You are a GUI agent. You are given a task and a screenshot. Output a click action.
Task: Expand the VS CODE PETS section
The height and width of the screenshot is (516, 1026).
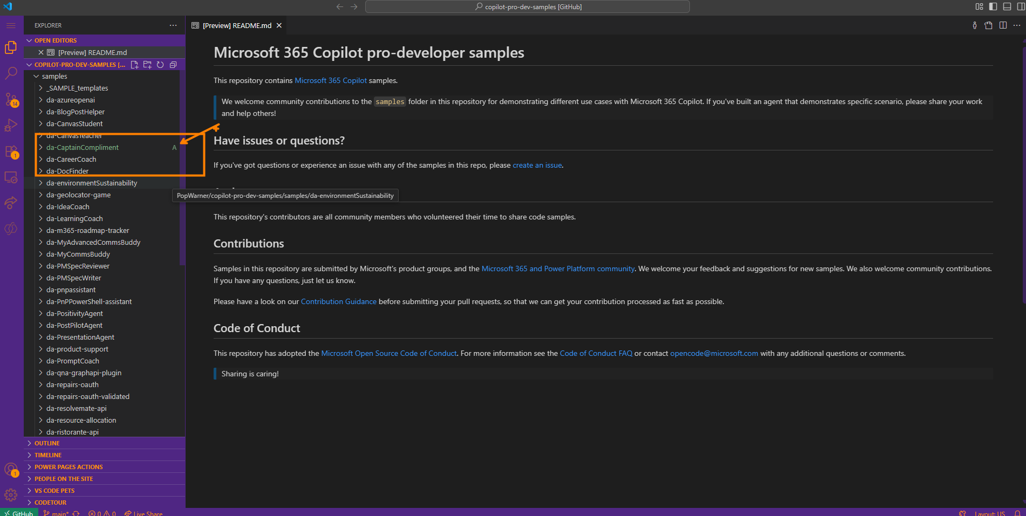[104, 491]
